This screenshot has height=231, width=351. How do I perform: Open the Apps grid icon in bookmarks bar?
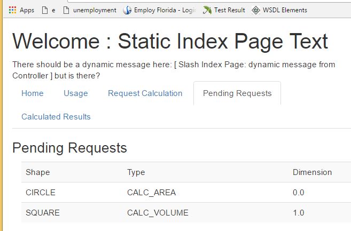click(12, 10)
